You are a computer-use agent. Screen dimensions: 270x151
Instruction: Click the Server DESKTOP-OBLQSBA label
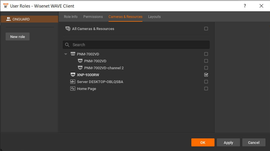pyautogui.click(x=100, y=82)
